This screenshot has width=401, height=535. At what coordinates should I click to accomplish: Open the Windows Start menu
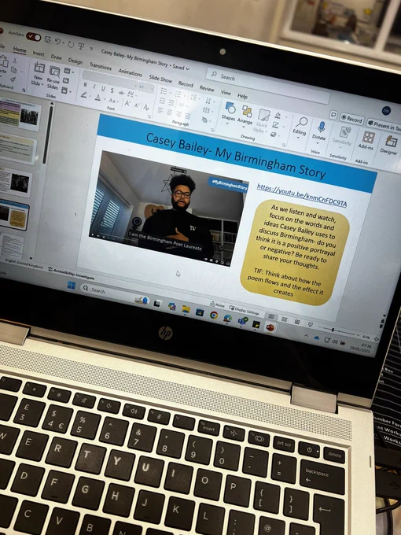click(72, 286)
